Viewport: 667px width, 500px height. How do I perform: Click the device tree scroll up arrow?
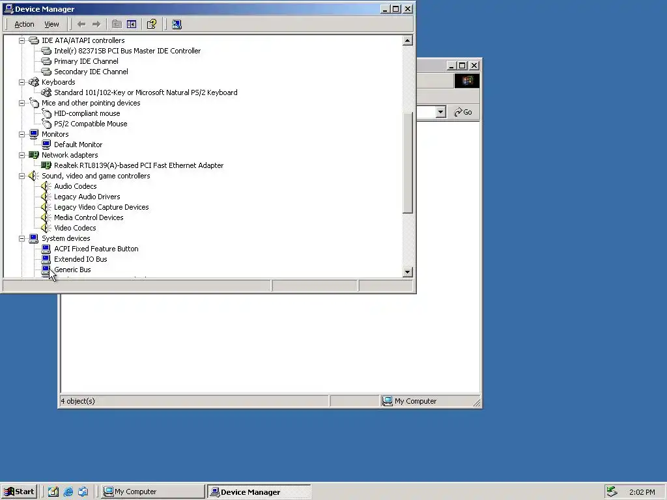[x=408, y=40]
